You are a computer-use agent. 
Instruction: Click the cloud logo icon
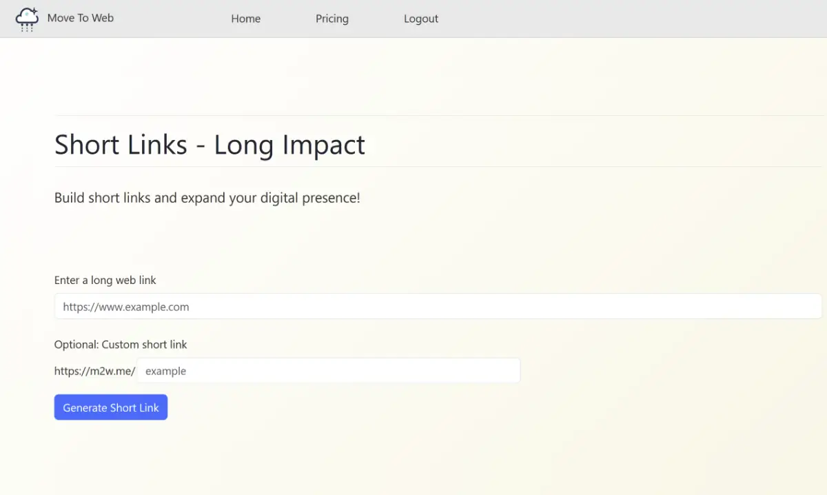pos(26,19)
